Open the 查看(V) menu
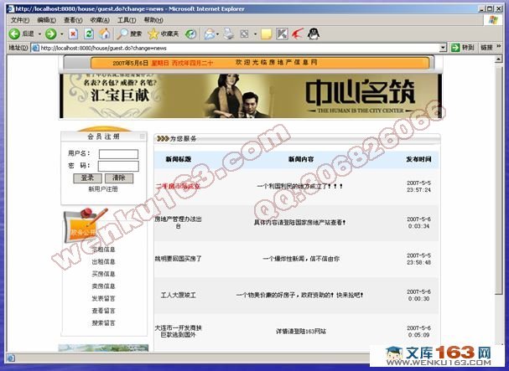This screenshot has height=371, width=509. [73, 20]
